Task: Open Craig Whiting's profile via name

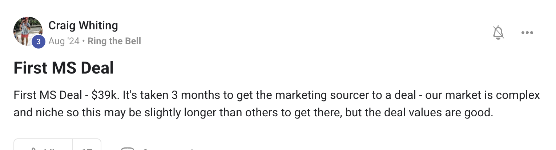Action: [83, 25]
